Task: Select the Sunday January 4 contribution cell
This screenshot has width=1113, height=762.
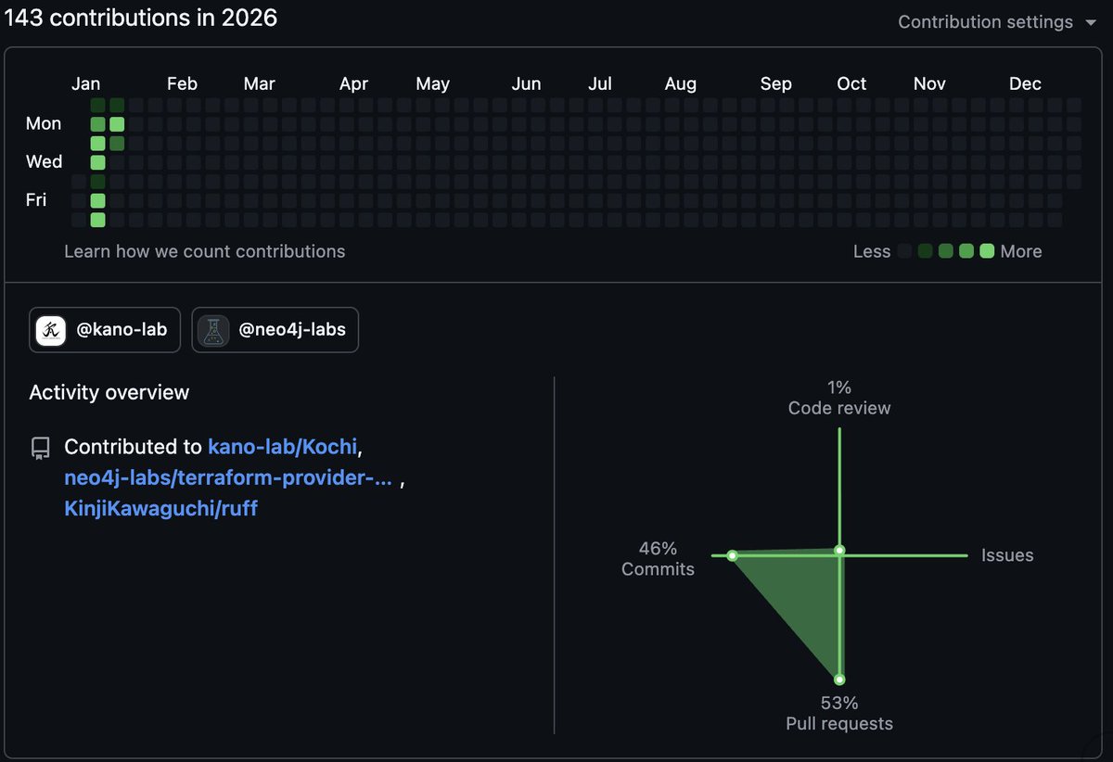Action: (97, 105)
